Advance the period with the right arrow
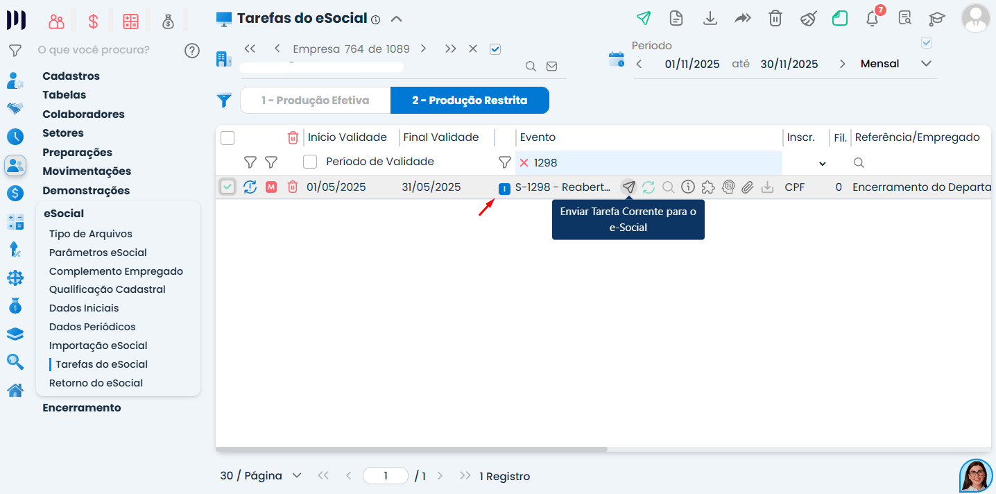 click(x=843, y=64)
